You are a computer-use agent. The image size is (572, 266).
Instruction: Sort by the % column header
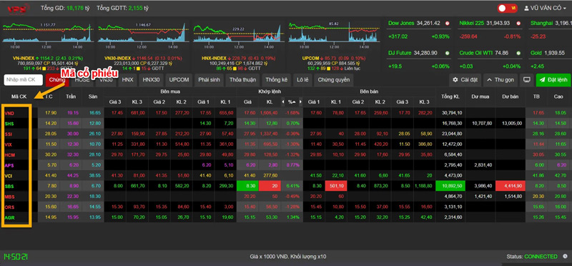(292, 102)
